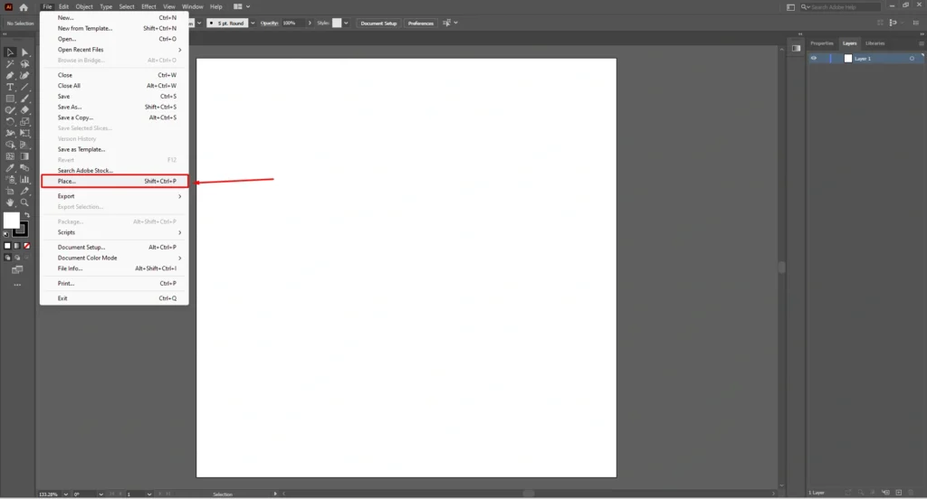Choose Place… from File menu
The width and height of the screenshot is (927, 499).
[115, 182]
